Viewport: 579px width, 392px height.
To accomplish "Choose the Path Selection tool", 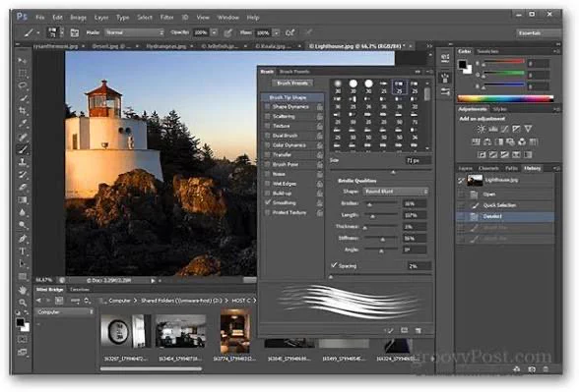I will (x=22, y=263).
